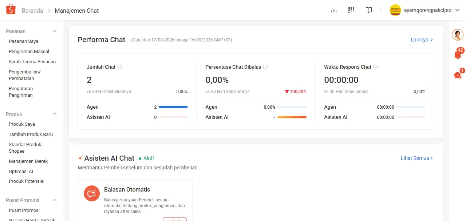Screen dimensions: 466x221
Task: Open Pengaturan Pengiriman in sidebar
Action: (x=21, y=92)
